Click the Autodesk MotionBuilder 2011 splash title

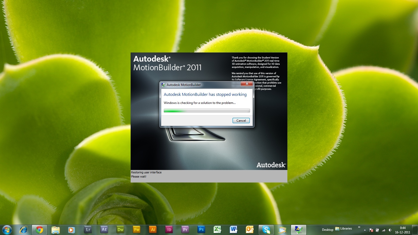(x=167, y=63)
